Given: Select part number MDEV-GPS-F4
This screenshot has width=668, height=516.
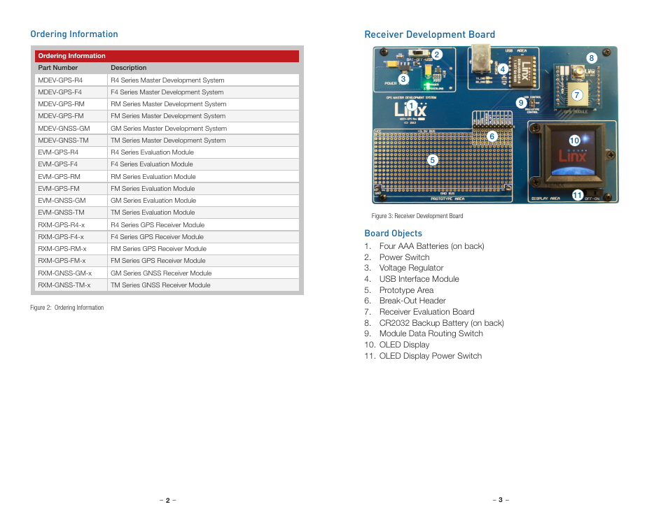Looking at the screenshot, I should (x=60, y=92).
